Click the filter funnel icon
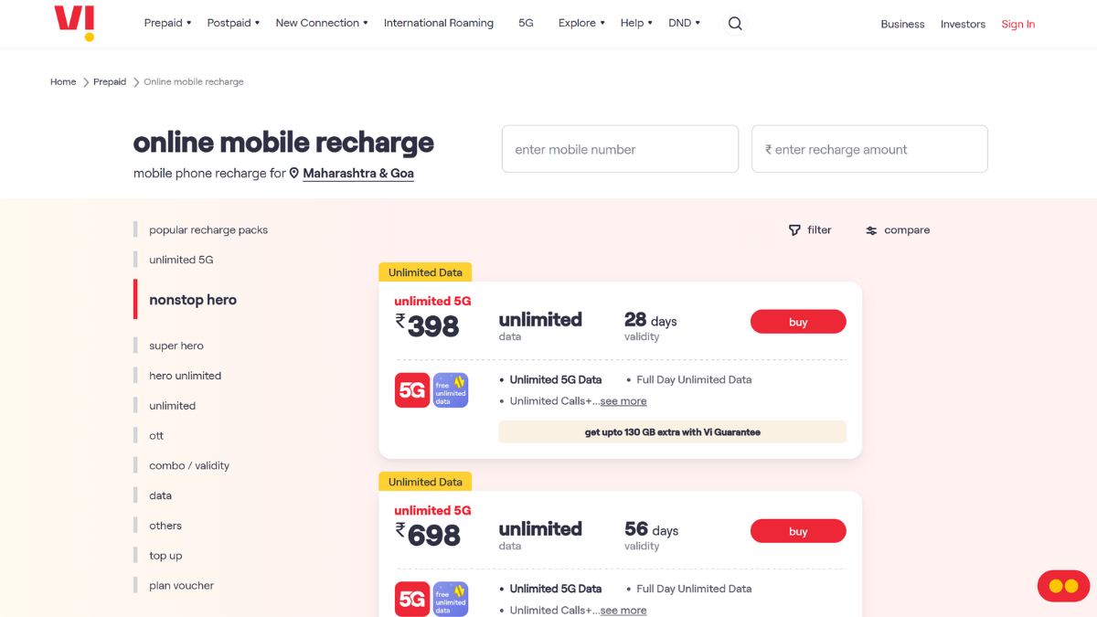 pos(794,230)
